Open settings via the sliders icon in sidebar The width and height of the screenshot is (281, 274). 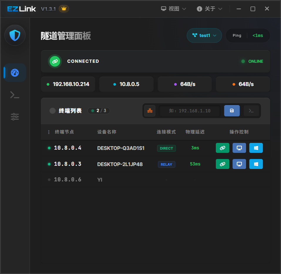[x=15, y=116]
